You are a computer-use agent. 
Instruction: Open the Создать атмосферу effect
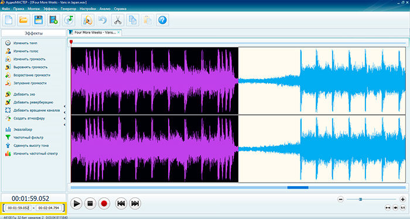(x=25, y=118)
